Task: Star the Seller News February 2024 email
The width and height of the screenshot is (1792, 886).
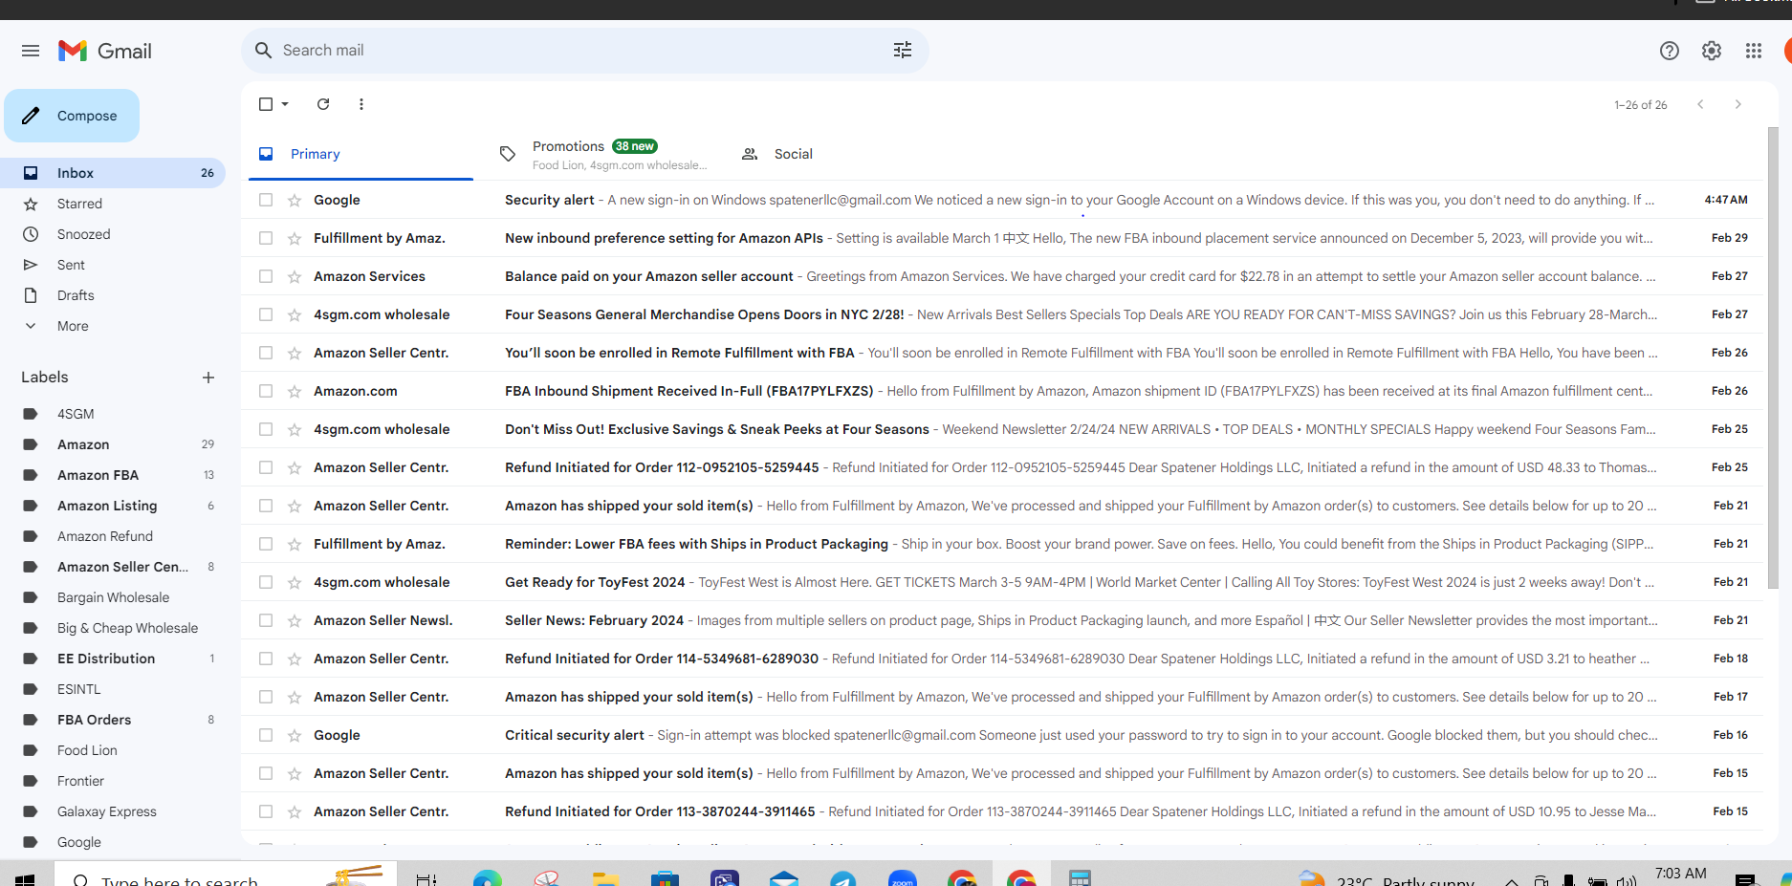Action: point(295,621)
